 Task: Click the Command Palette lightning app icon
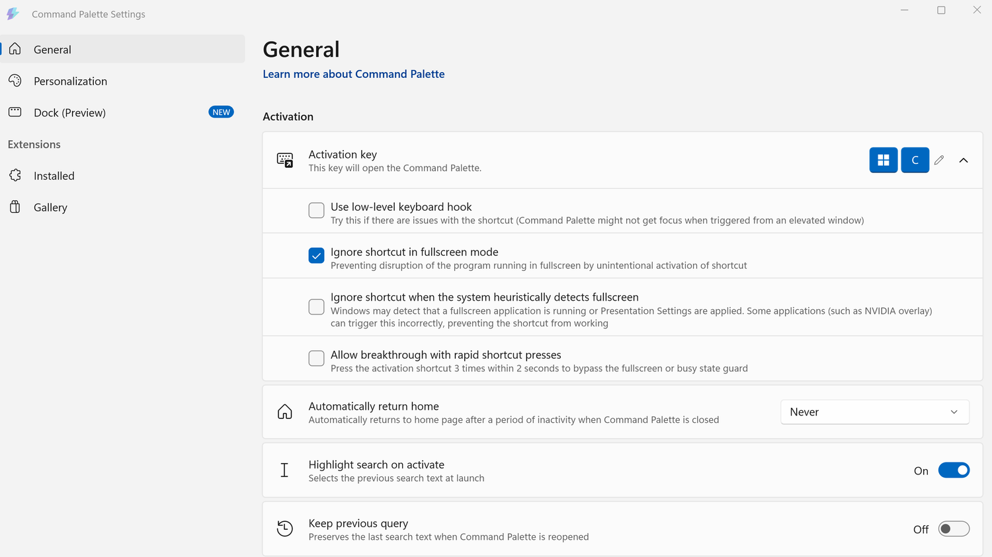13,14
